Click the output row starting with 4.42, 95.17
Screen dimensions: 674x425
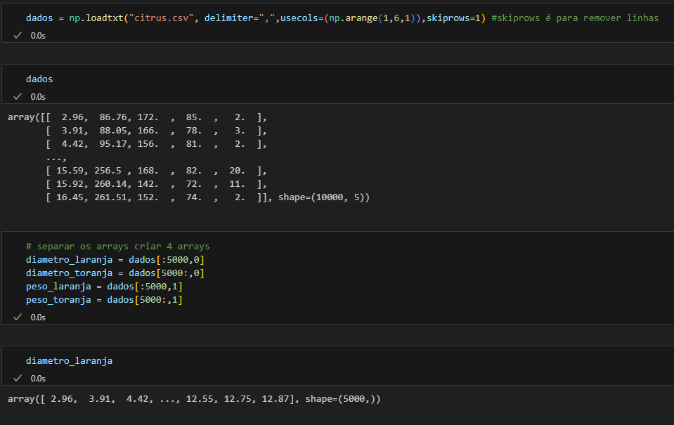pos(157,143)
